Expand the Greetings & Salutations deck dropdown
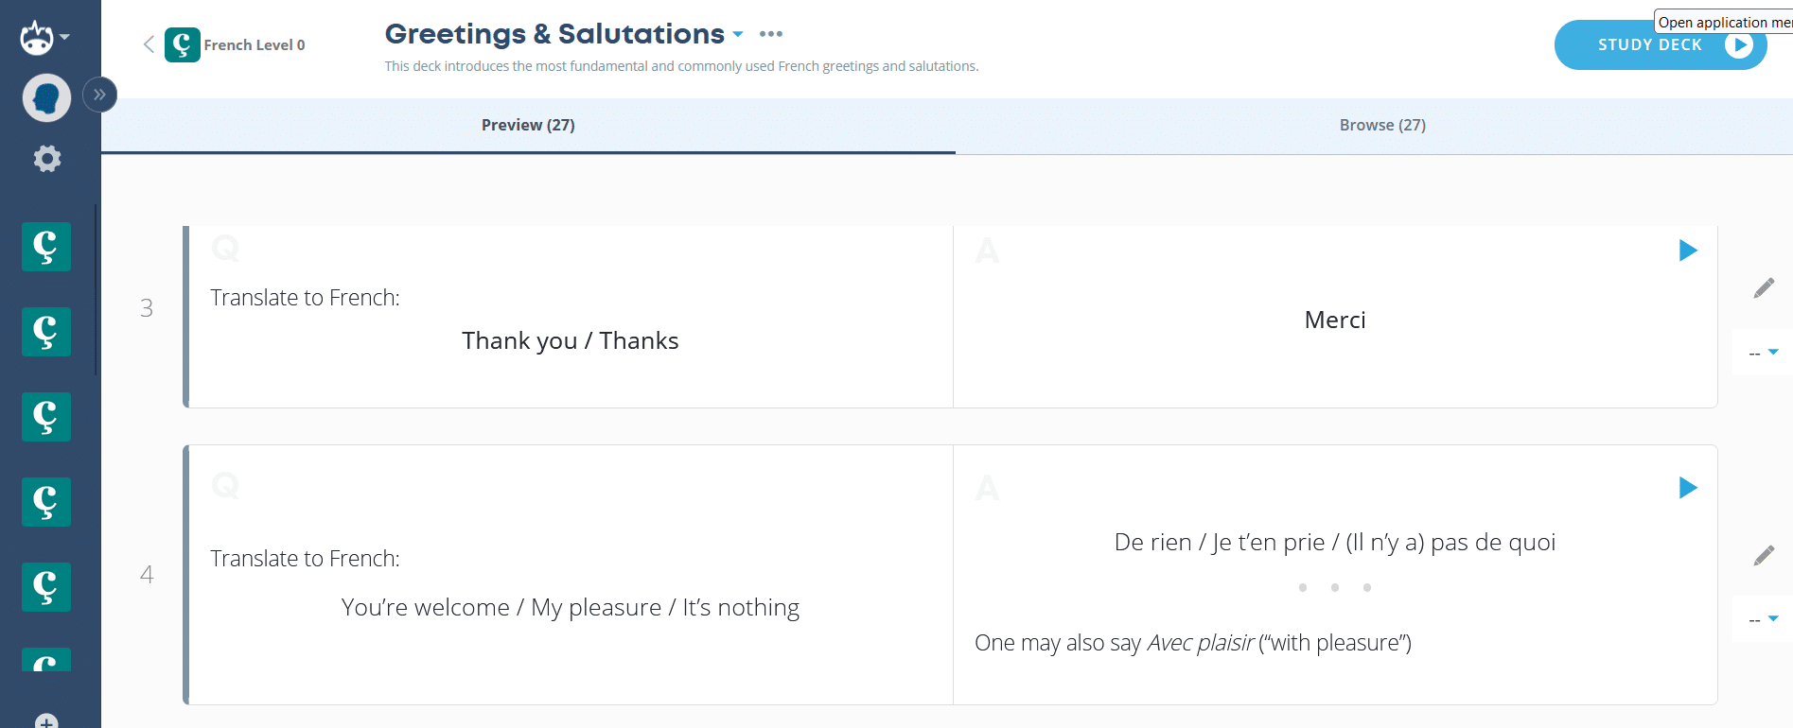The image size is (1793, 728). [x=738, y=35]
